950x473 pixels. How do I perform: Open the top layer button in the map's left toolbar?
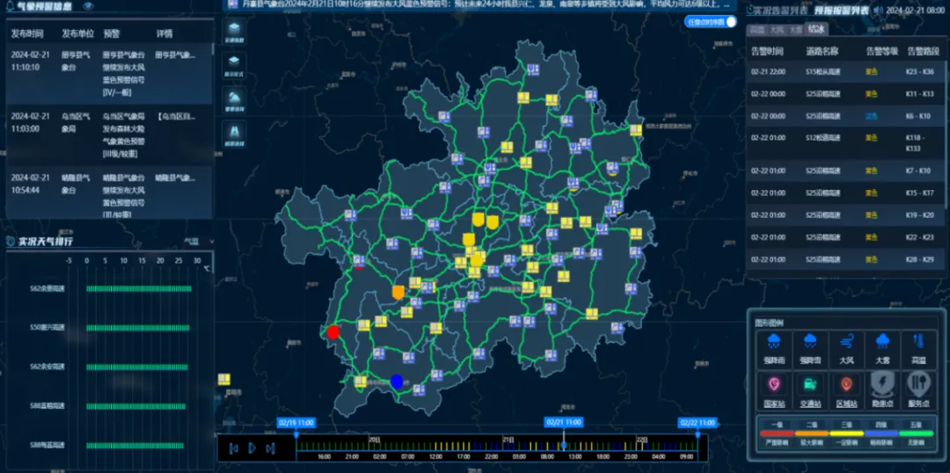click(x=235, y=32)
